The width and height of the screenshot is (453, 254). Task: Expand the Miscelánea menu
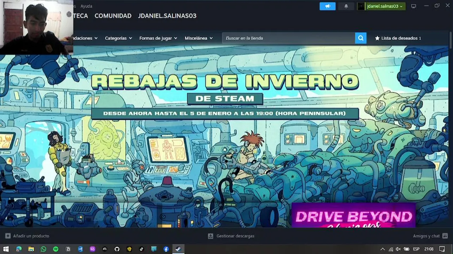click(x=199, y=38)
